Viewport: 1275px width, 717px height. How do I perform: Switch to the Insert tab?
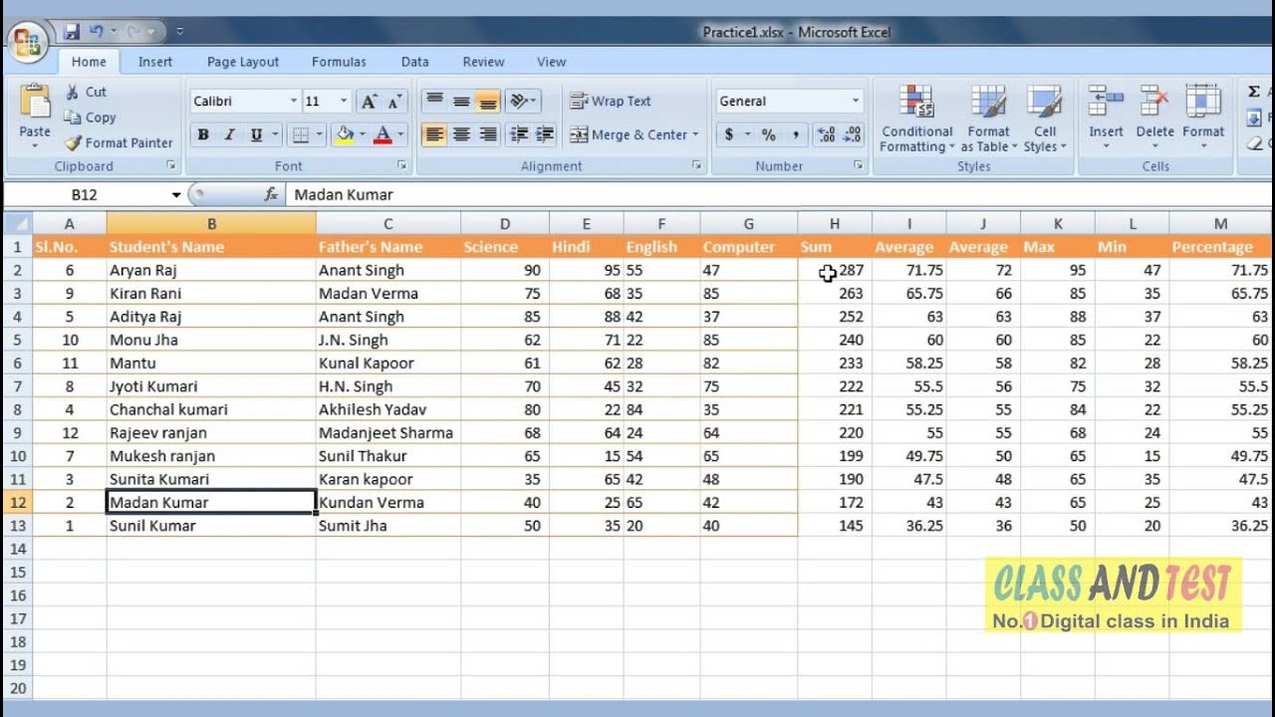155,62
